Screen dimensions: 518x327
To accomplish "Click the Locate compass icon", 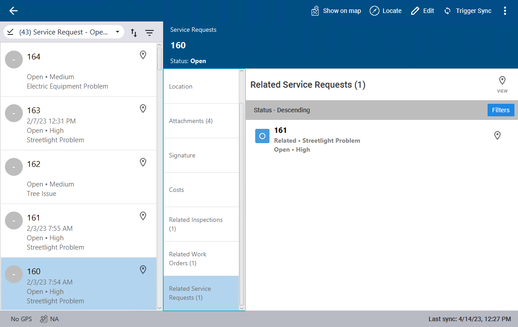I will (375, 11).
